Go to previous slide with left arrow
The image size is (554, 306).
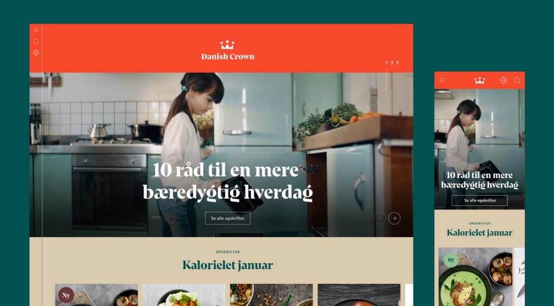pos(380,218)
